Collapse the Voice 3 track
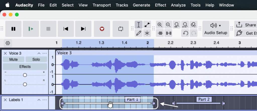The width and height of the screenshot is (257, 111). [x=39, y=53]
